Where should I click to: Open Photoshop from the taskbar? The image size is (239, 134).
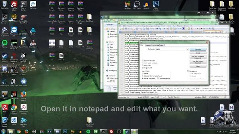(65, 131)
